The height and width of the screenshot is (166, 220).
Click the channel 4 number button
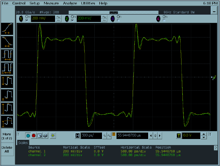pos(158,19)
